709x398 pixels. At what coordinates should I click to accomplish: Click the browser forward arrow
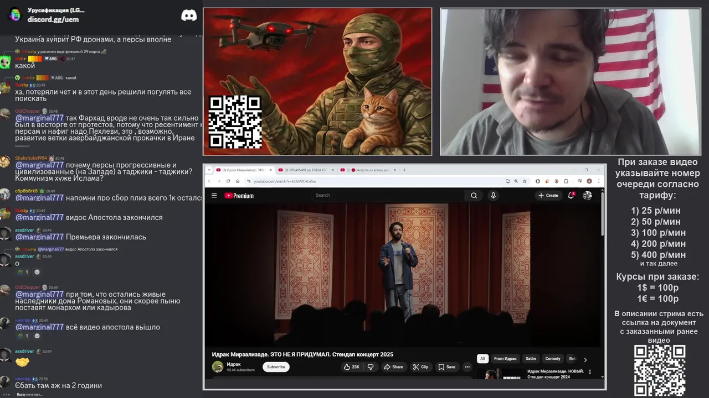pyautogui.click(x=219, y=181)
